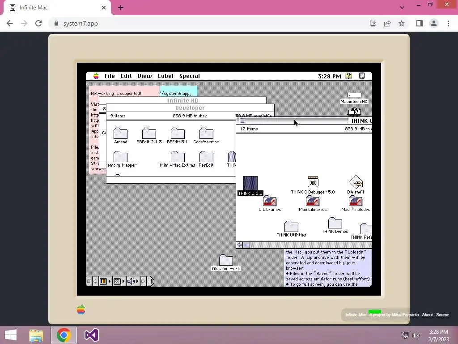Open the Application menu icon

point(362,76)
